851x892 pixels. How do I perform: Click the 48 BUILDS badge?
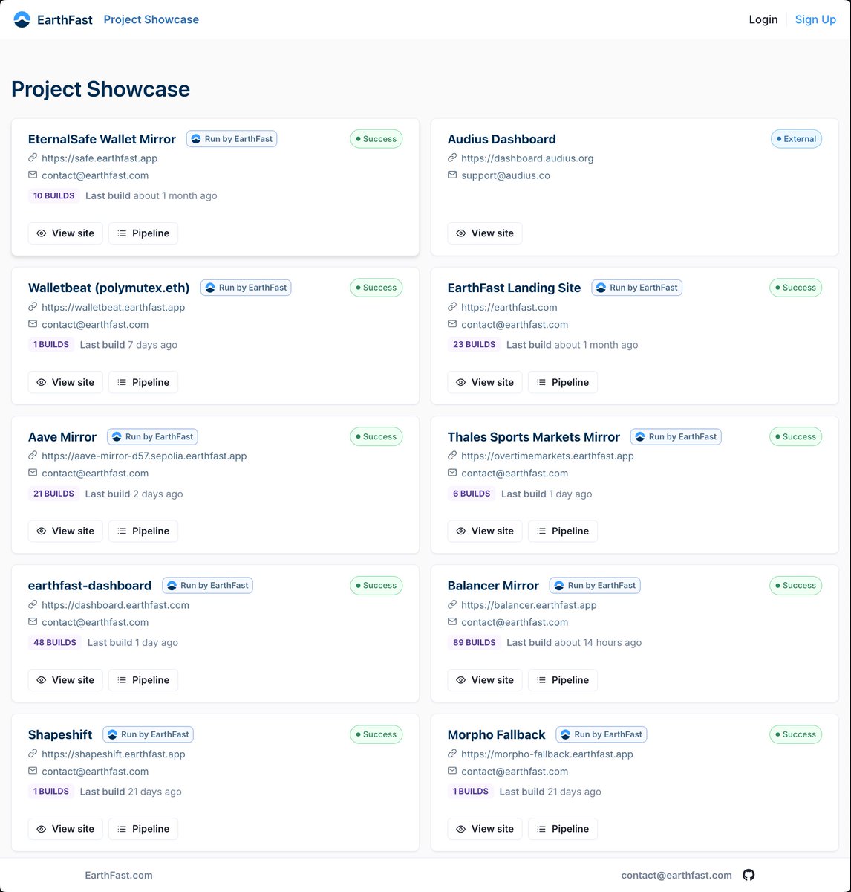pyautogui.click(x=55, y=642)
